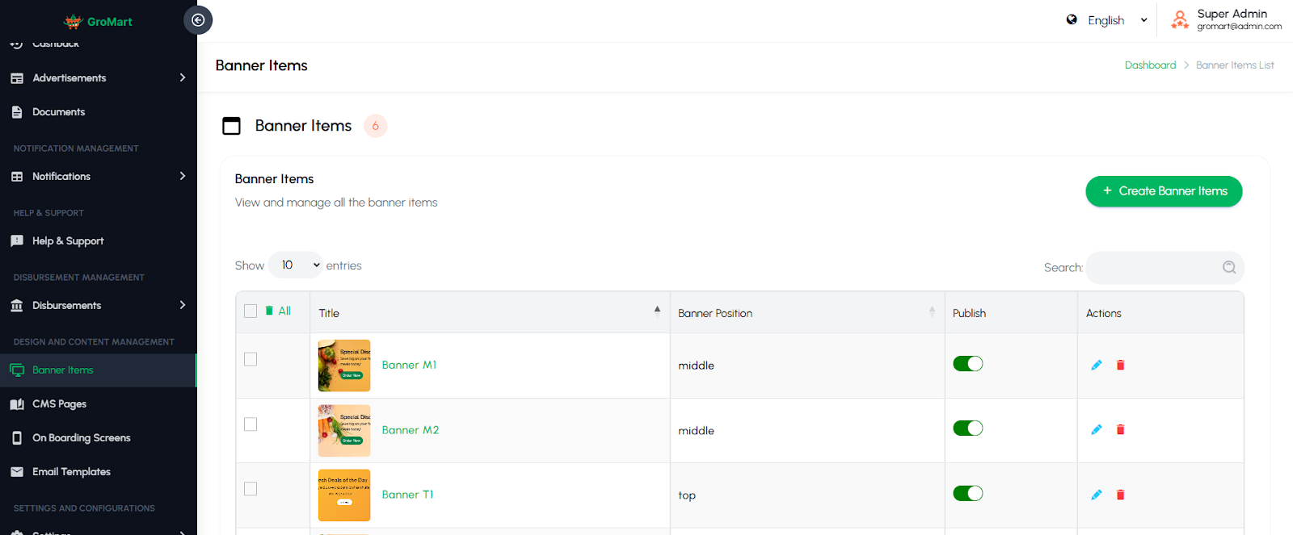Viewport: 1293px width, 535px height.
Task: Click the Super Admin profile avatar icon
Action: click(1180, 19)
